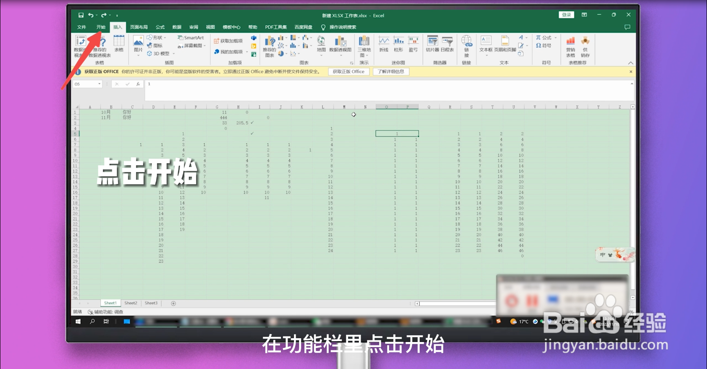Insert a 柱形 (Column) sparkline
Image resolution: width=707 pixels, height=369 pixels.
point(398,44)
